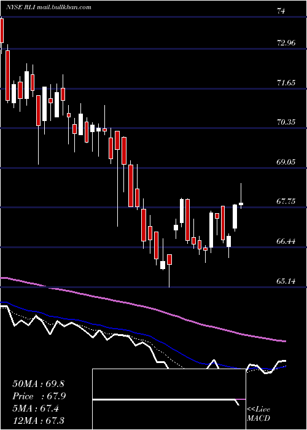Click the 'NYSE RLI mail.bullkhan.com' chart title
The image size is (307, 430).
[x=49, y=7]
